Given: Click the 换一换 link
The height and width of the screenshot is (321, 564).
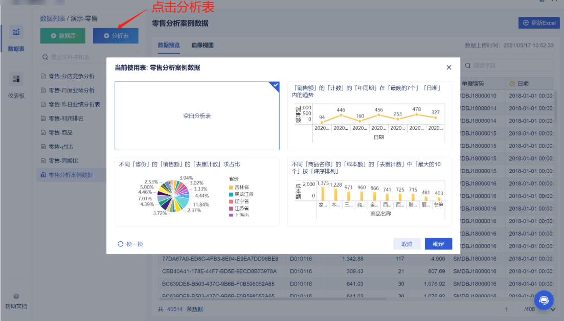Looking at the screenshot, I should (134, 244).
